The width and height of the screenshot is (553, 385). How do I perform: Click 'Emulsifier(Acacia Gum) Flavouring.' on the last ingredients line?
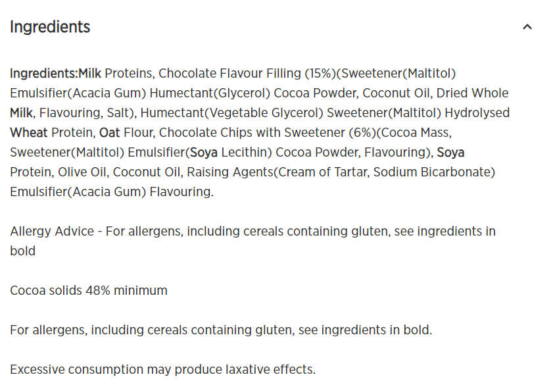tap(112, 192)
